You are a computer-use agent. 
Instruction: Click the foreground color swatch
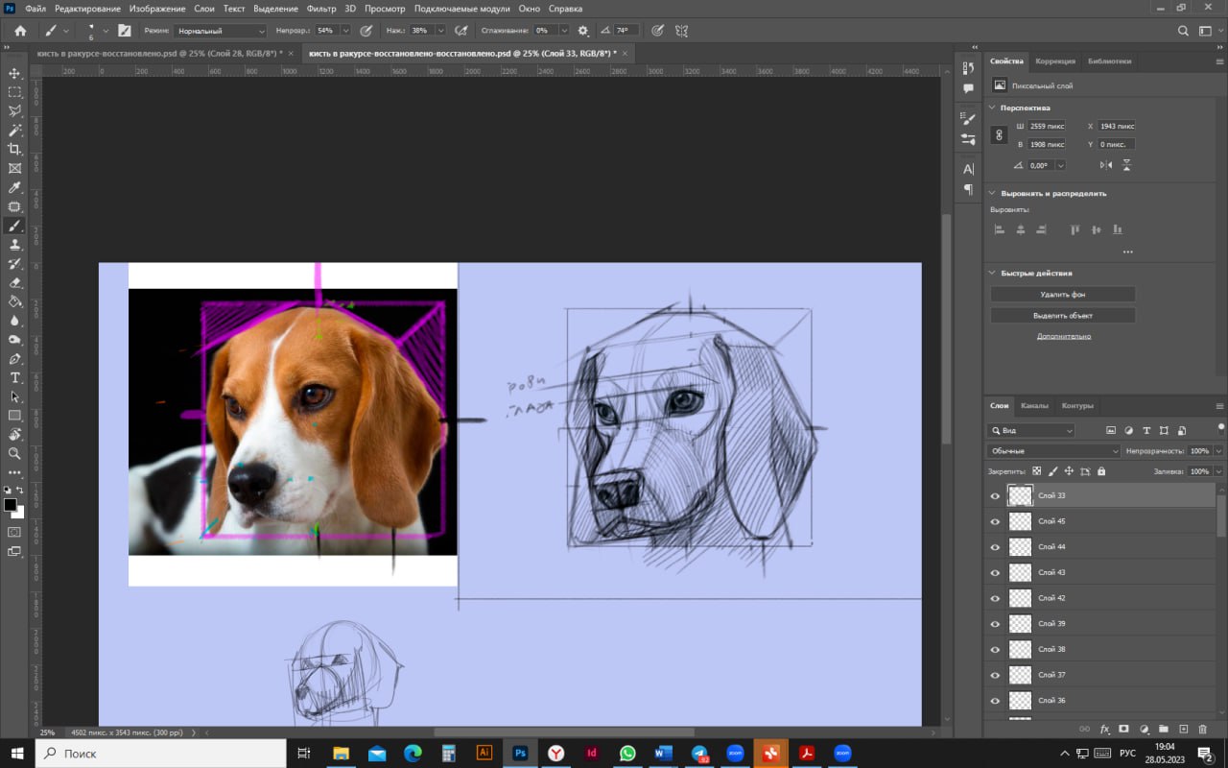(10, 505)
